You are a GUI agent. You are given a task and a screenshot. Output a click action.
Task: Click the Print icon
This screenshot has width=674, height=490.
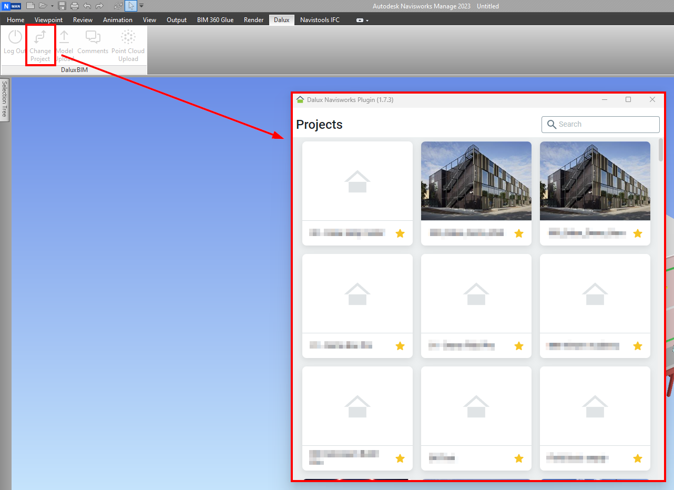pyautogui.click(x=74, y=6)
